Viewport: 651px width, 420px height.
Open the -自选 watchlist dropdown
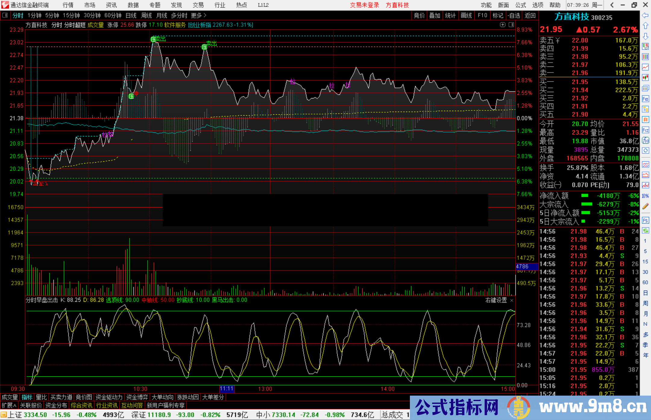tap(514, 15)
